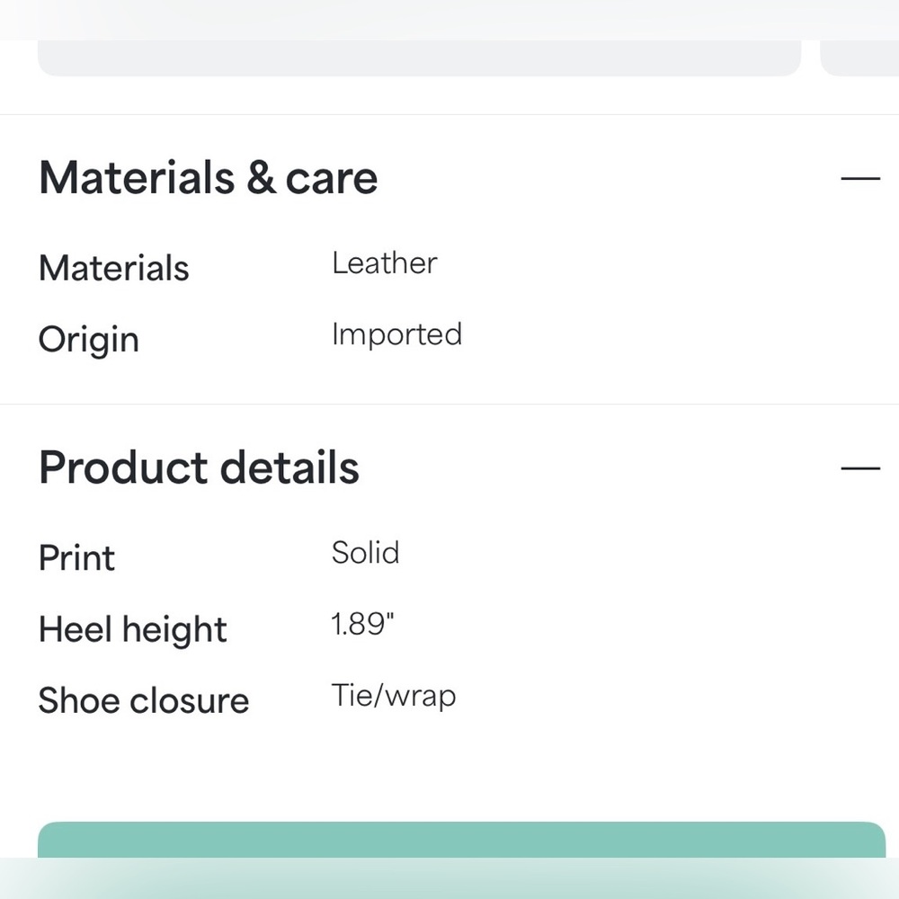Viewport: 899px width, 899px height.
Task: Collapse the Materials & care section minus icon
Action: tap(860, 179)
